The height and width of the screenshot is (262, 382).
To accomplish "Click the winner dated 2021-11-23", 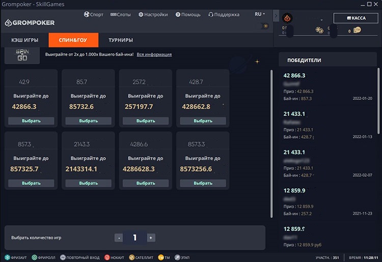I will [328, 202].
